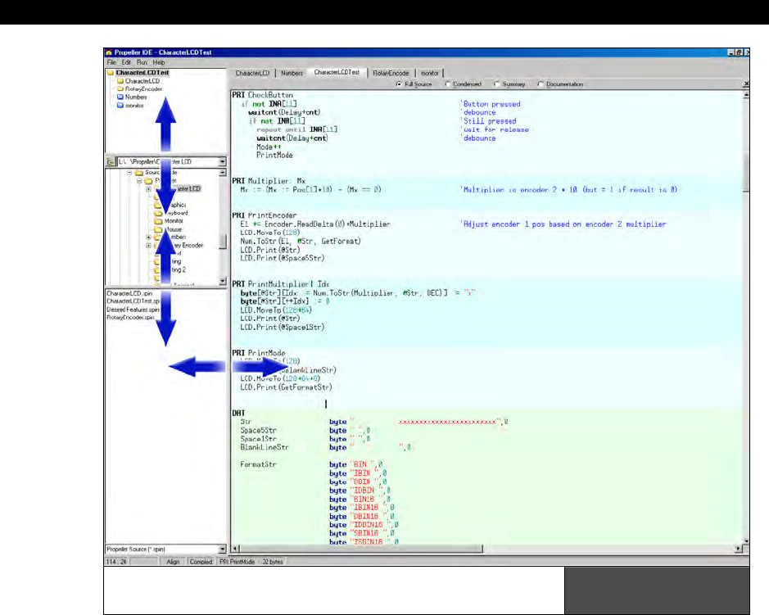Click cursor position '114 : 24' in status bar
This screenshot has width=769, height=615.
pyautogui.click(x=115, y=562)
